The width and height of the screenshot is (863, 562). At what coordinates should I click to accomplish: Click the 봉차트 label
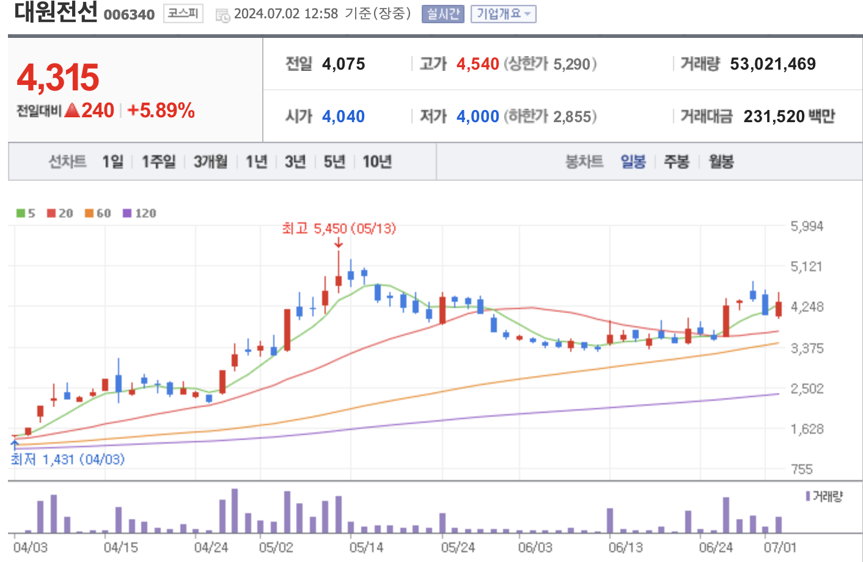point(584,161)
